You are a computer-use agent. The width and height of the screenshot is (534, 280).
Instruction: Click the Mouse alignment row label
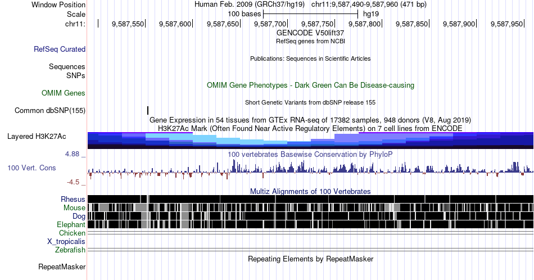(74, 208)
